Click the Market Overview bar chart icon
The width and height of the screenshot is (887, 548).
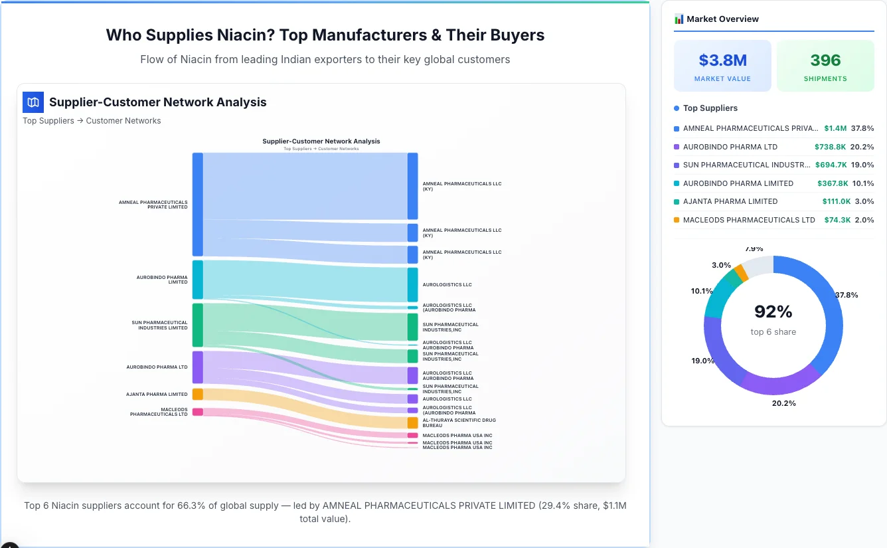(679, 19)
